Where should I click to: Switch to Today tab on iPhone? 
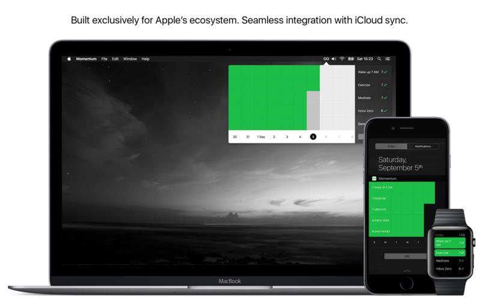tap(391, 146)
